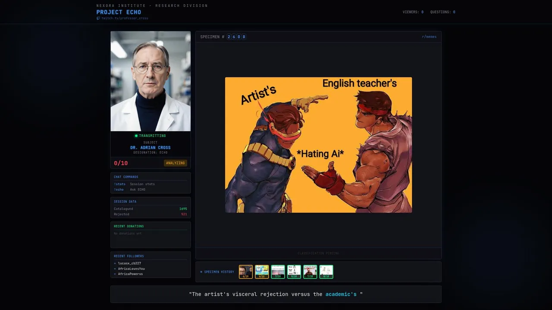The width and height of the screenshot is (552, 310).
Task: Click the Twitch icon beside the channel link
Action: pos(98,19)
